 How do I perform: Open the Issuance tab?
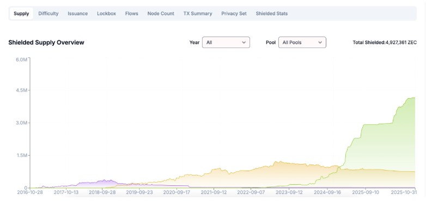[78, 14]
